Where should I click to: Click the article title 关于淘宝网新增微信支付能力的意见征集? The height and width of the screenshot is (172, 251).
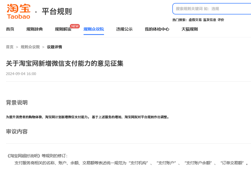click(x=65, y=63)
